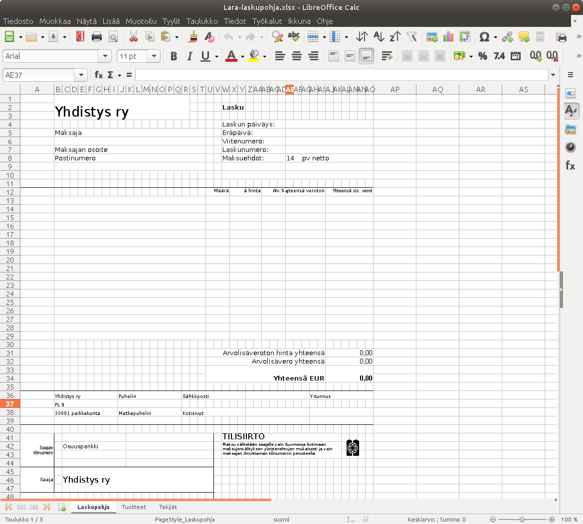Insert a chart using chart icon
The image size is (583, 524).
(x=448, y=37)
